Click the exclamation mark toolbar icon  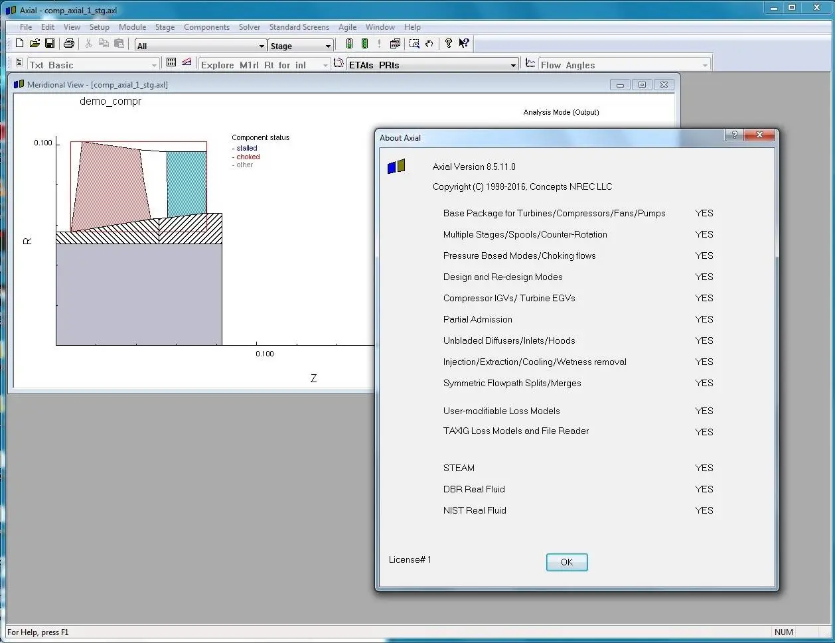[379, 44]
